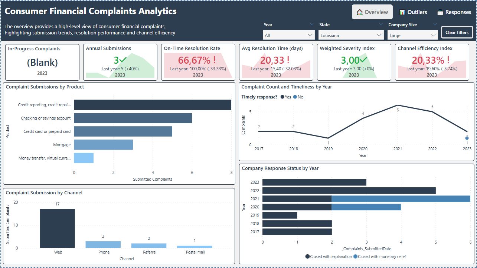This screenshot has height=268, width=477.
Task: Toggle the 'Yes' timely response legend item
Action: coord(286,97)
